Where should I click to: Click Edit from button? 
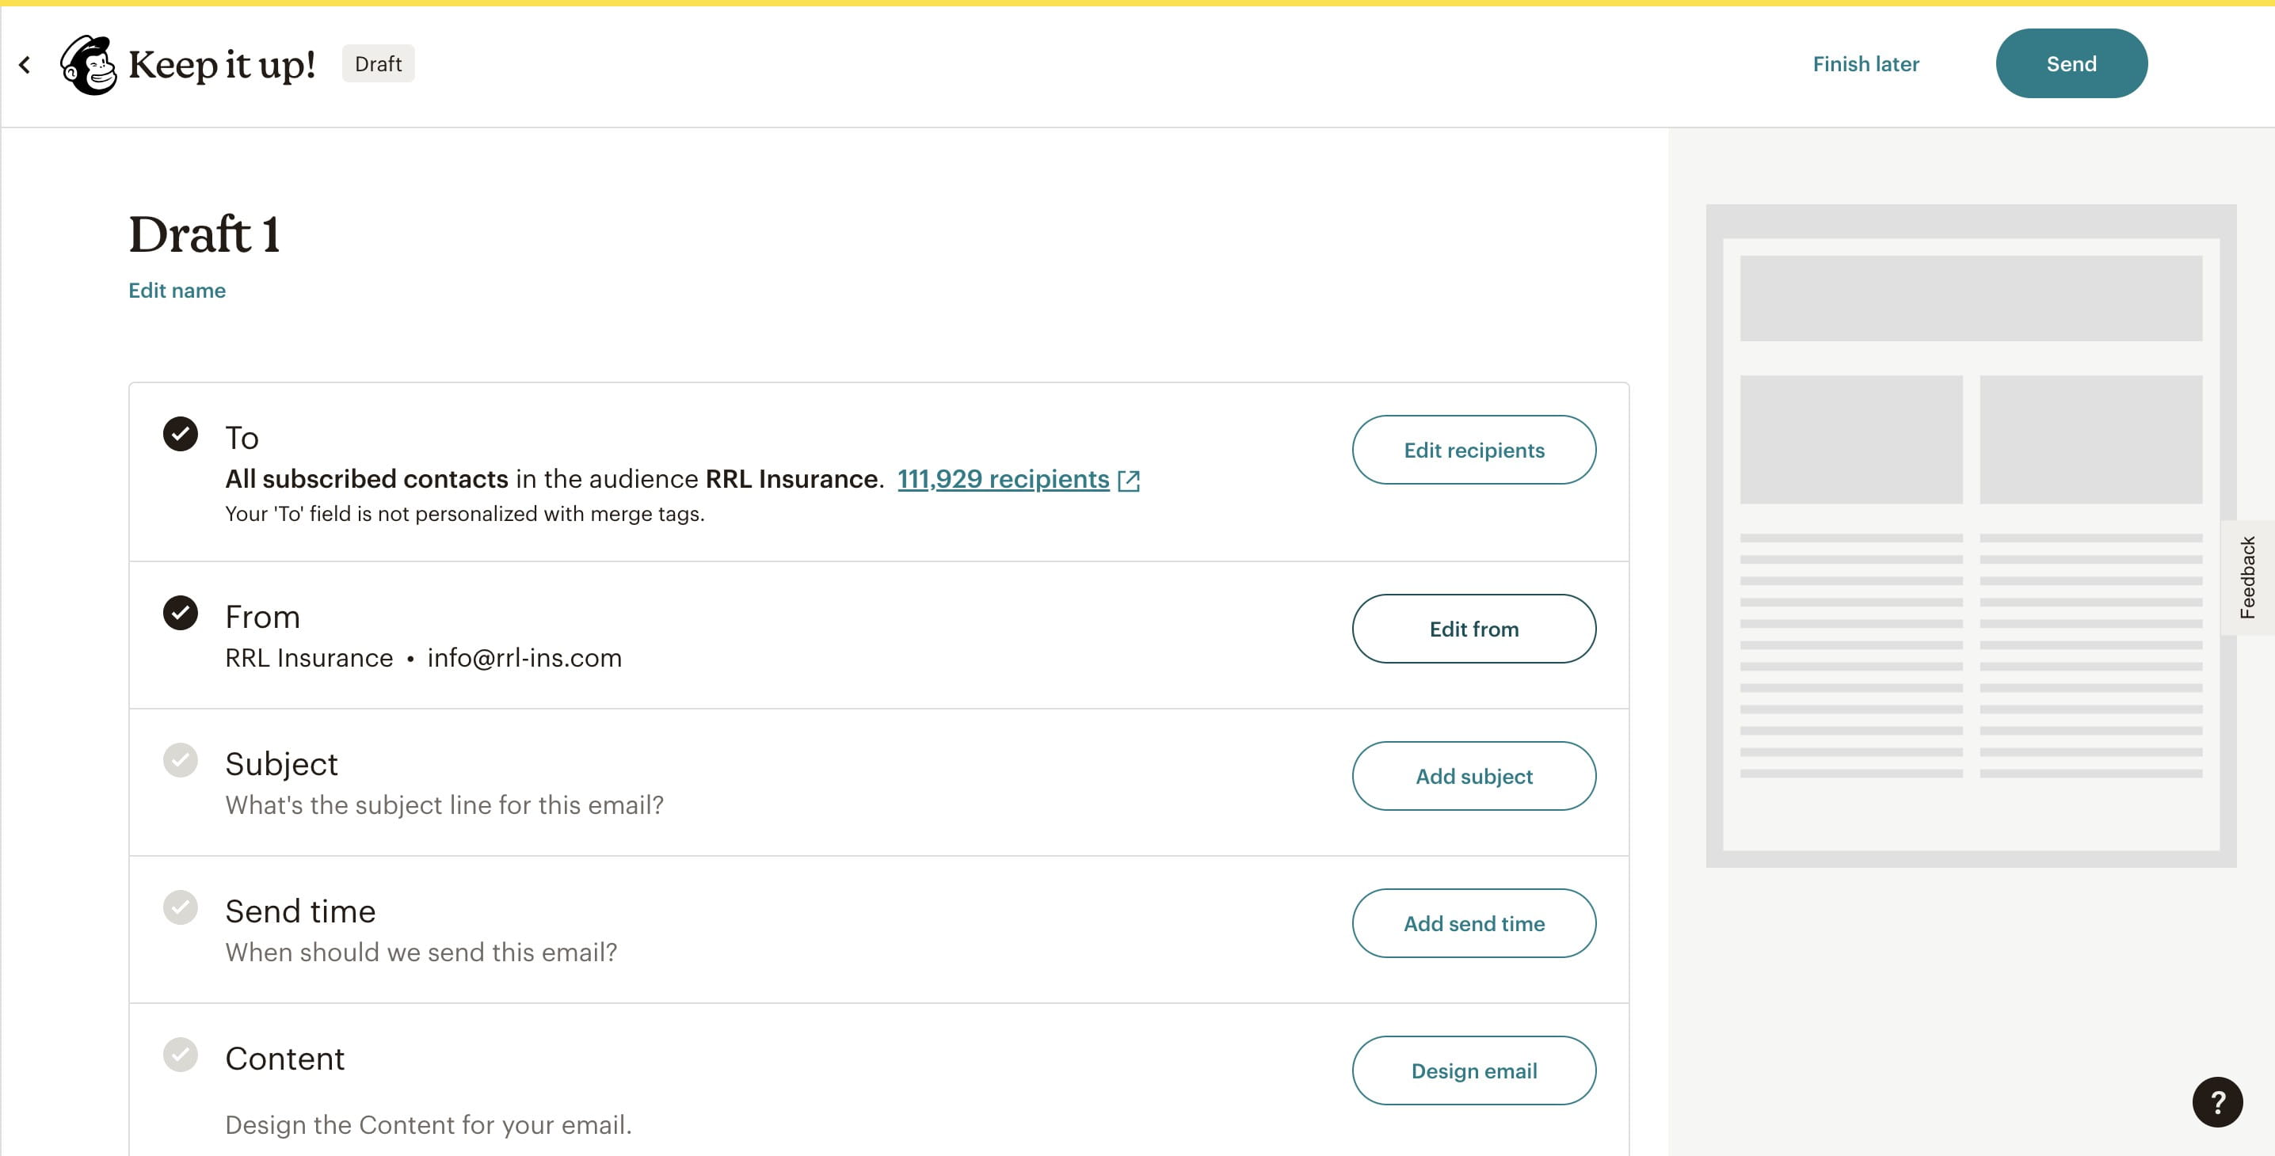(1473, 629)
